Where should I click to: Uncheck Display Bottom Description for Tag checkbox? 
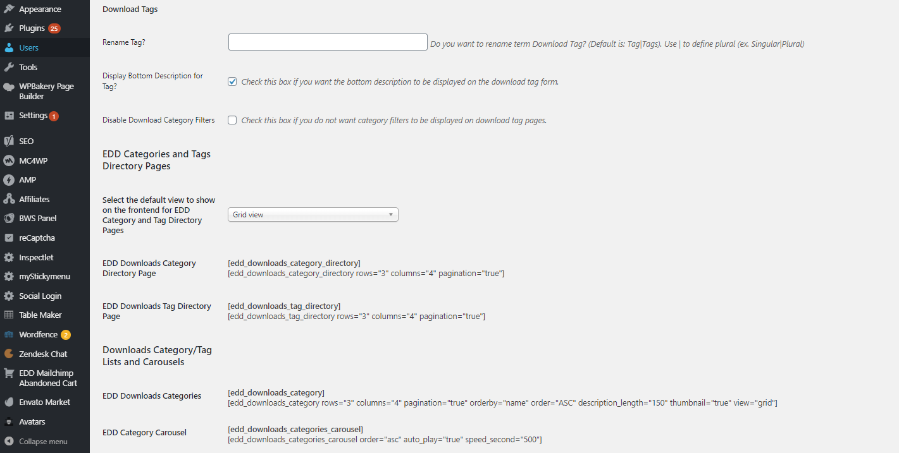click(232, 82)
